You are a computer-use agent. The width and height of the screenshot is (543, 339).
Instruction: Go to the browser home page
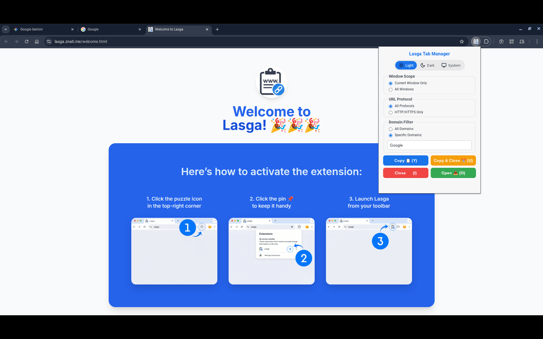click(x=37, y=42)
